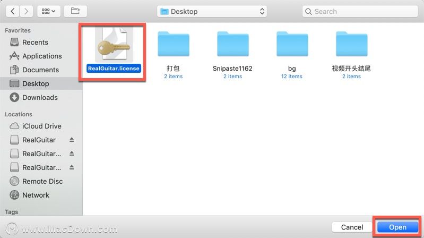The image size is (424, 238).
Task: Go forward with the right chevron button
Action: [x=26, y=11]
